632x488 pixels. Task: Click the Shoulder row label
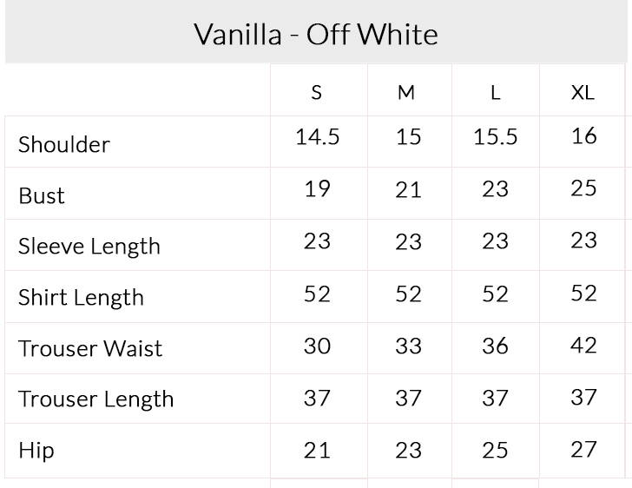click(63, 144)
